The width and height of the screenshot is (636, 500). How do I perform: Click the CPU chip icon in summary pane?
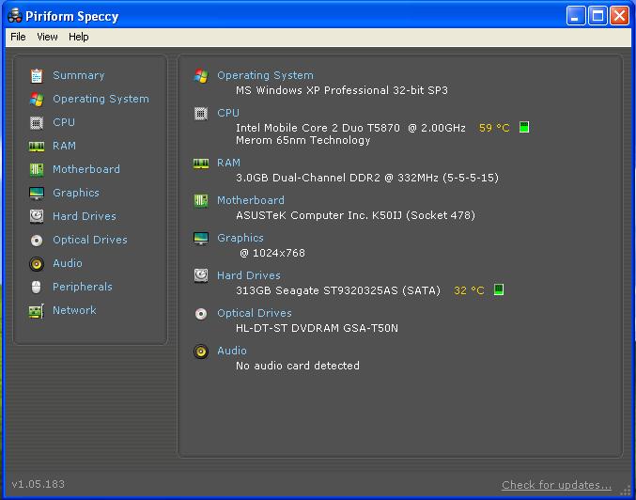[201, 113]
